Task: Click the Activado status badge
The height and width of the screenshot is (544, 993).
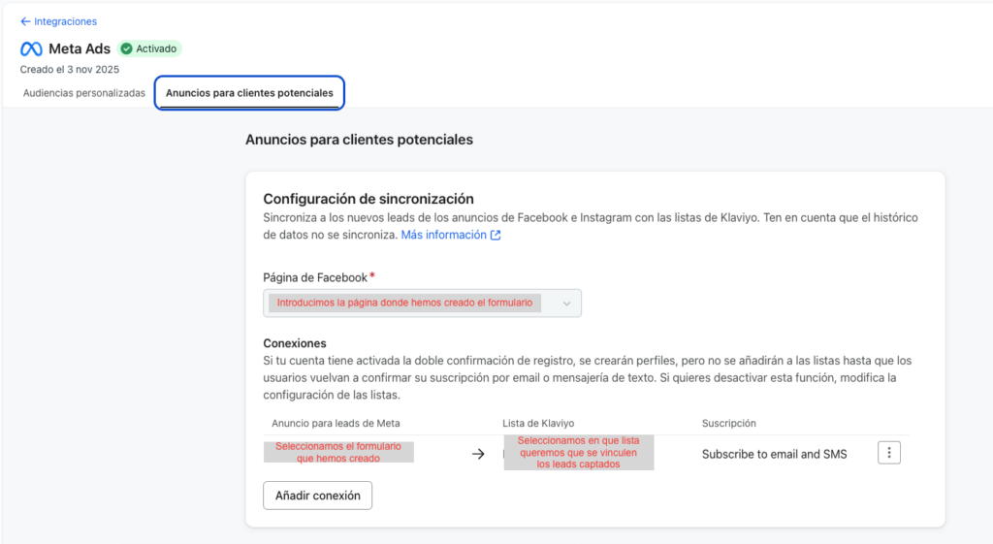Action: click(x=149, y=48)
